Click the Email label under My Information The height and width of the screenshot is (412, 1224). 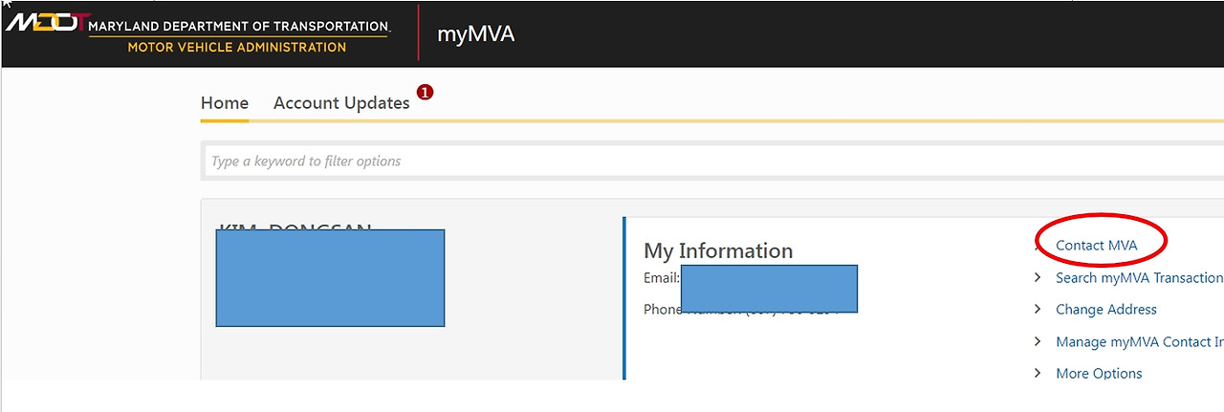[661, 277]
